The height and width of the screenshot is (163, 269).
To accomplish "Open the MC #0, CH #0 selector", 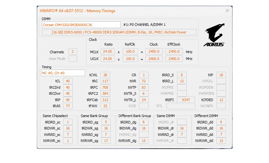I will [x=63, y=73].
